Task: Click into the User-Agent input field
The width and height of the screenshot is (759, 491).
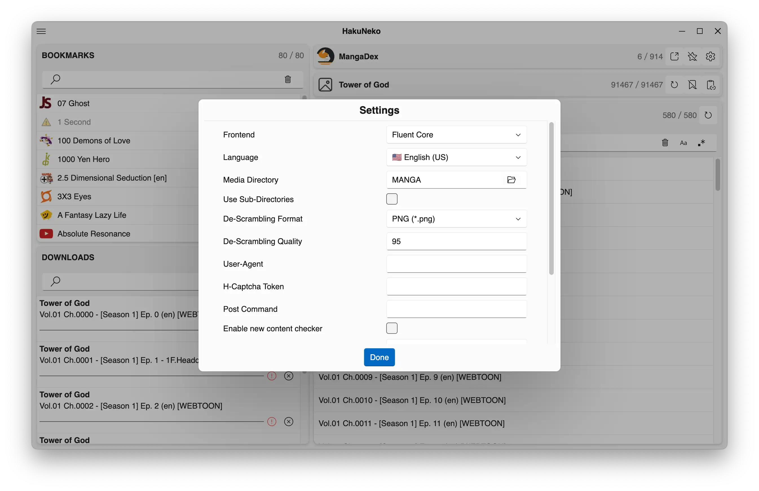Action: 456,264
